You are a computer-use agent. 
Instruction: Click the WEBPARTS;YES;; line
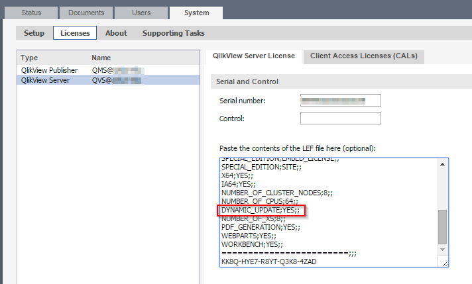[x=249, y=236]
